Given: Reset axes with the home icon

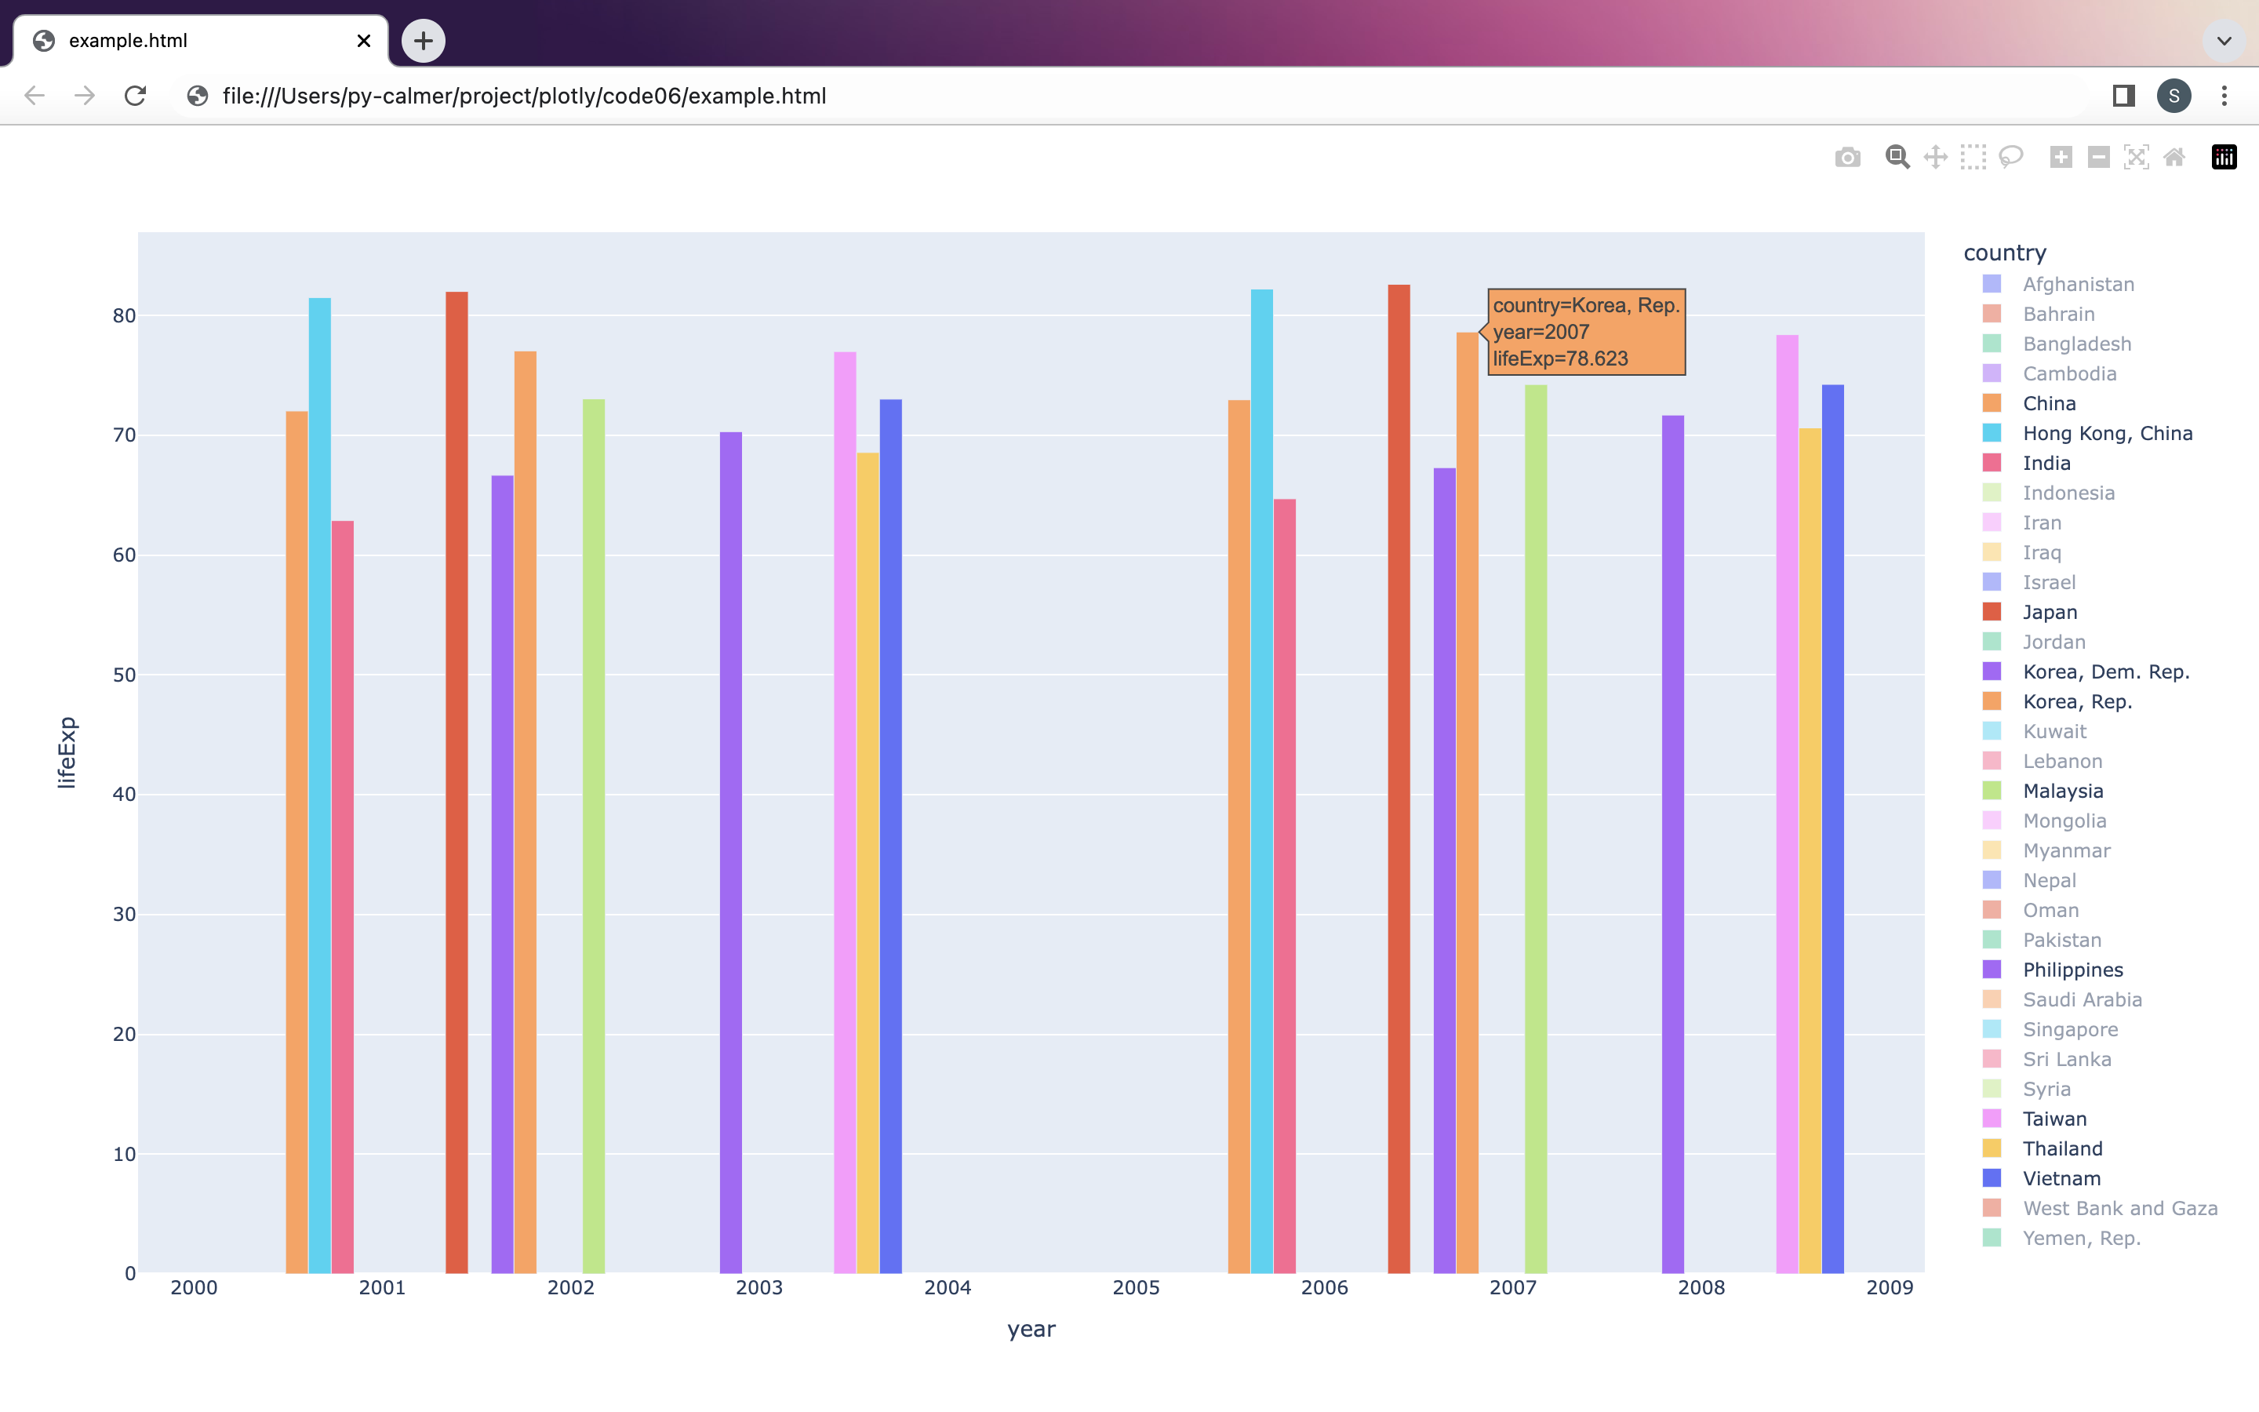Looking at the screenshot, I should click(2174, 157).
